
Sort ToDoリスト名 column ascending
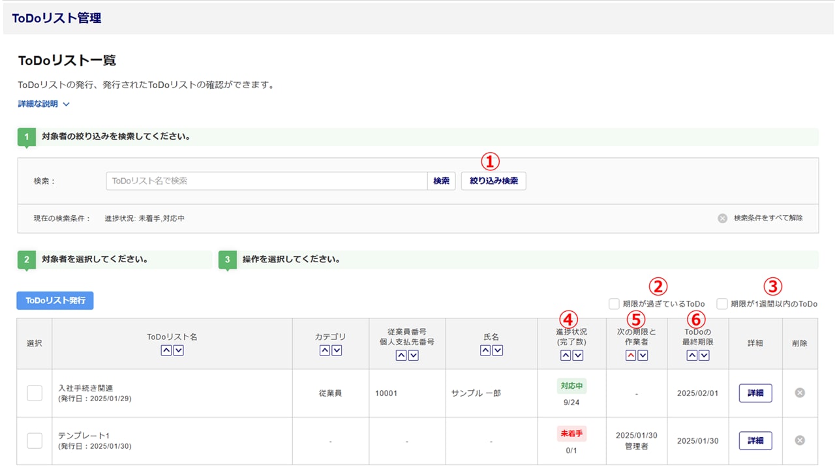[166, 351]
